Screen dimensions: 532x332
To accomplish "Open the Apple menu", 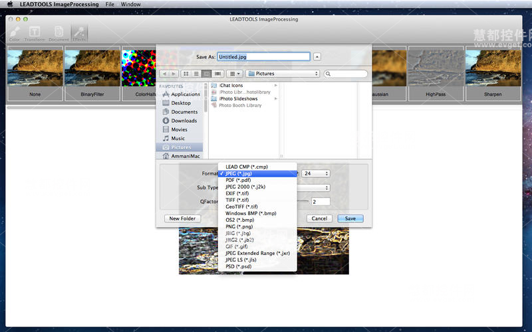I will coord(10,4).
